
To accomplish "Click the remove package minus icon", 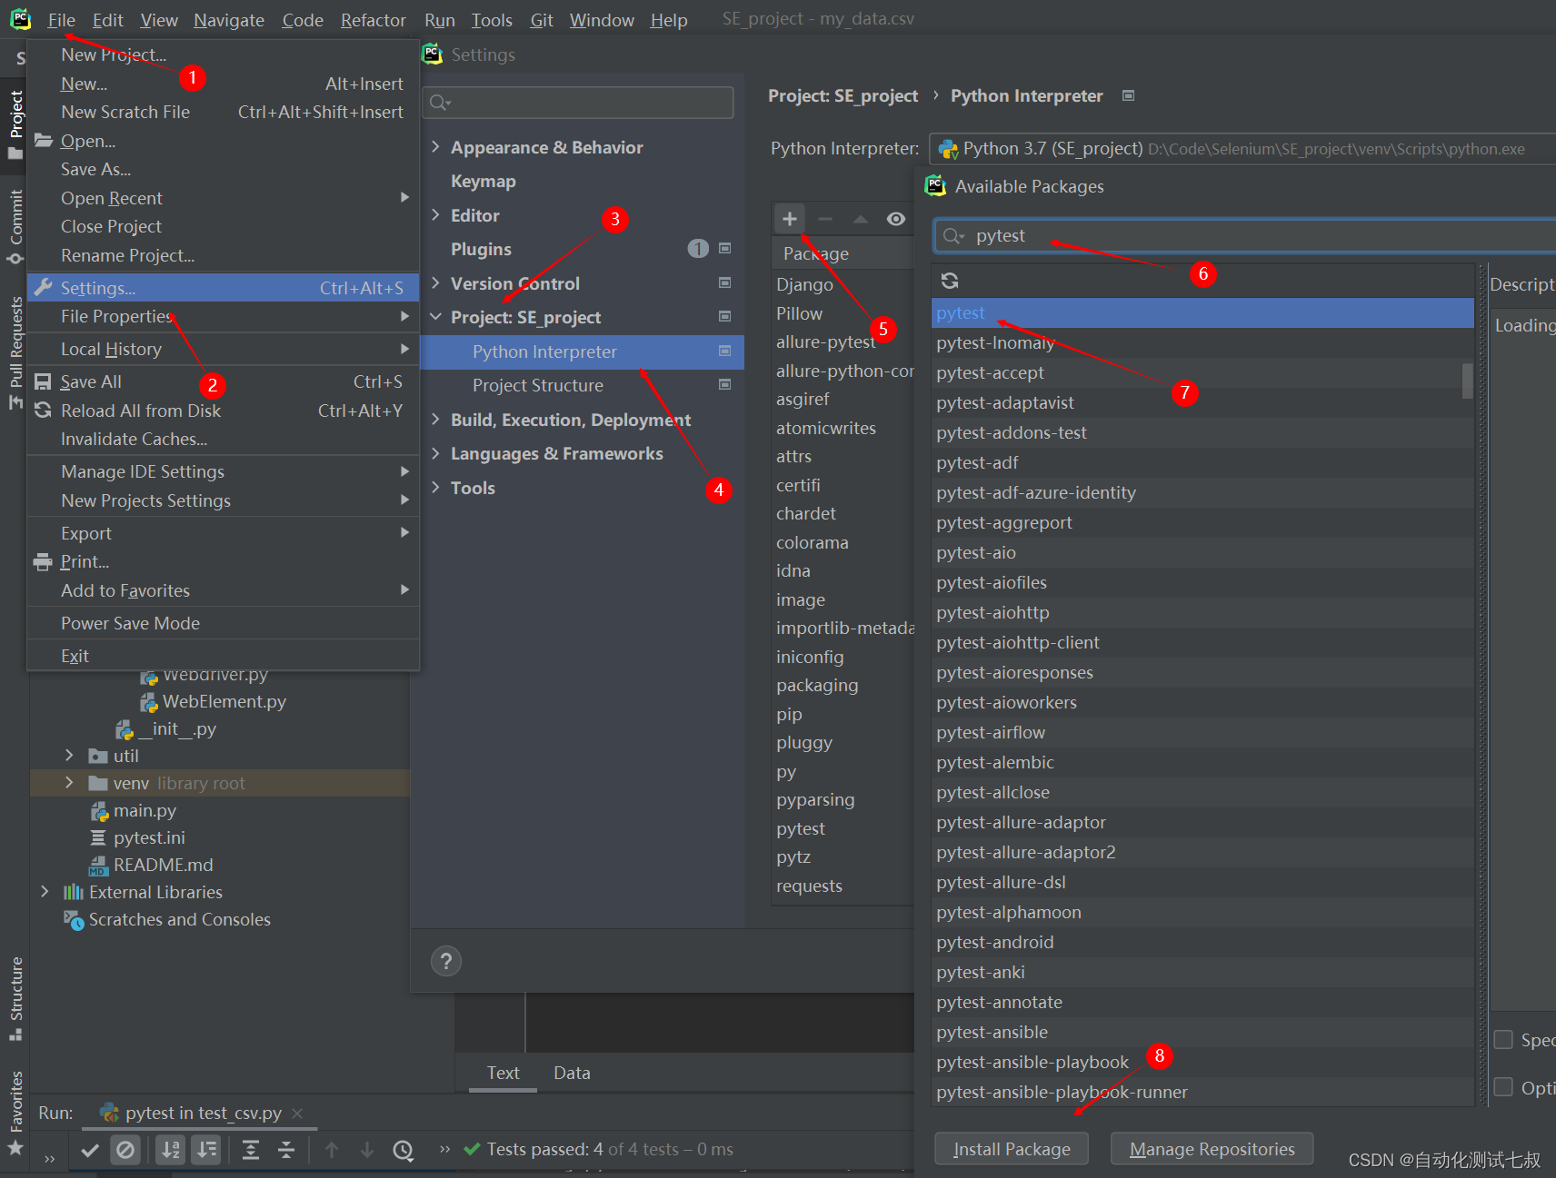I will [825, 219].
